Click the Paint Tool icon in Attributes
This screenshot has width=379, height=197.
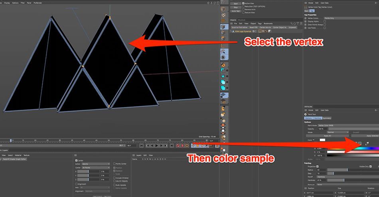pyautogui.click(x=306, y=114)
